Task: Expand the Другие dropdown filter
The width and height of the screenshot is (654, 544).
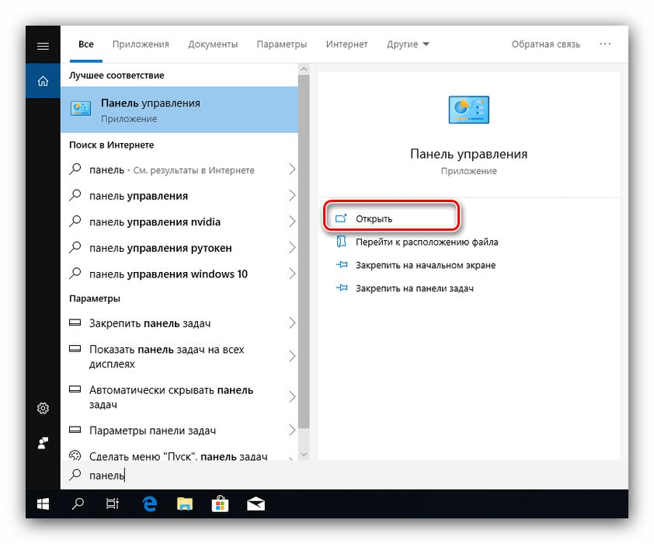Action: pyautogui.click(x=408, y=44)
